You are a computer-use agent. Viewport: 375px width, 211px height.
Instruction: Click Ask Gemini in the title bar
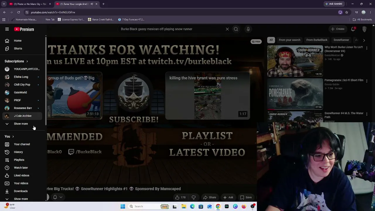[333, 4]
